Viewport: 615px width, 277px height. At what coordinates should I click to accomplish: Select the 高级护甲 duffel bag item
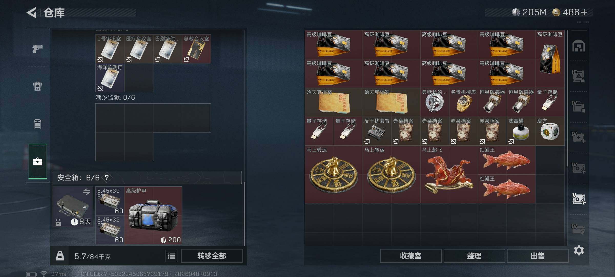tap(153, 215)
